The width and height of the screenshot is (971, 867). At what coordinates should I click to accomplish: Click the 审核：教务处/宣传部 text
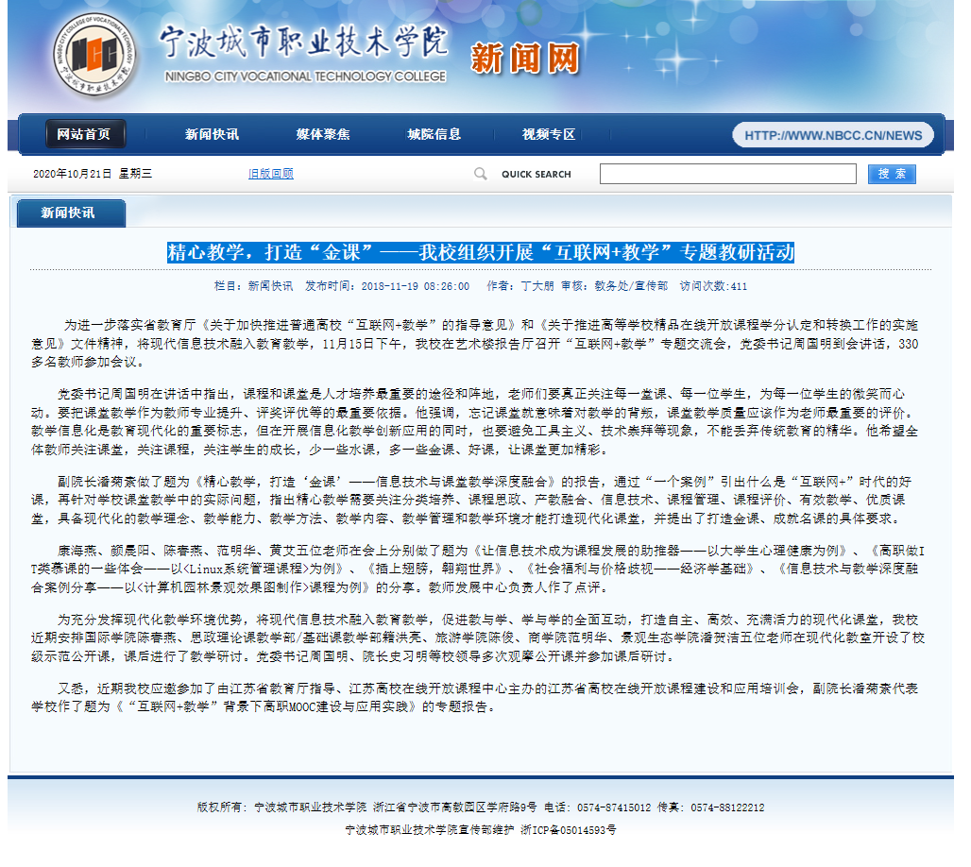[x=614, y=286]
